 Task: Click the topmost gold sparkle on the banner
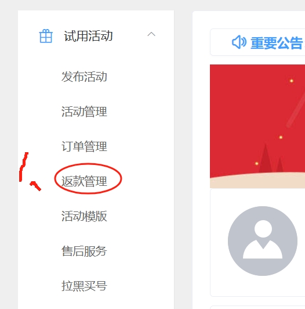click(x=292, y=81)
